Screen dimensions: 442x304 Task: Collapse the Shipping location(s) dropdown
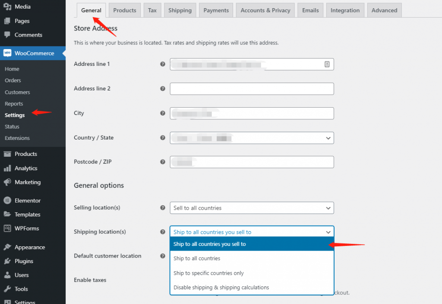click(x=252, y=232)
